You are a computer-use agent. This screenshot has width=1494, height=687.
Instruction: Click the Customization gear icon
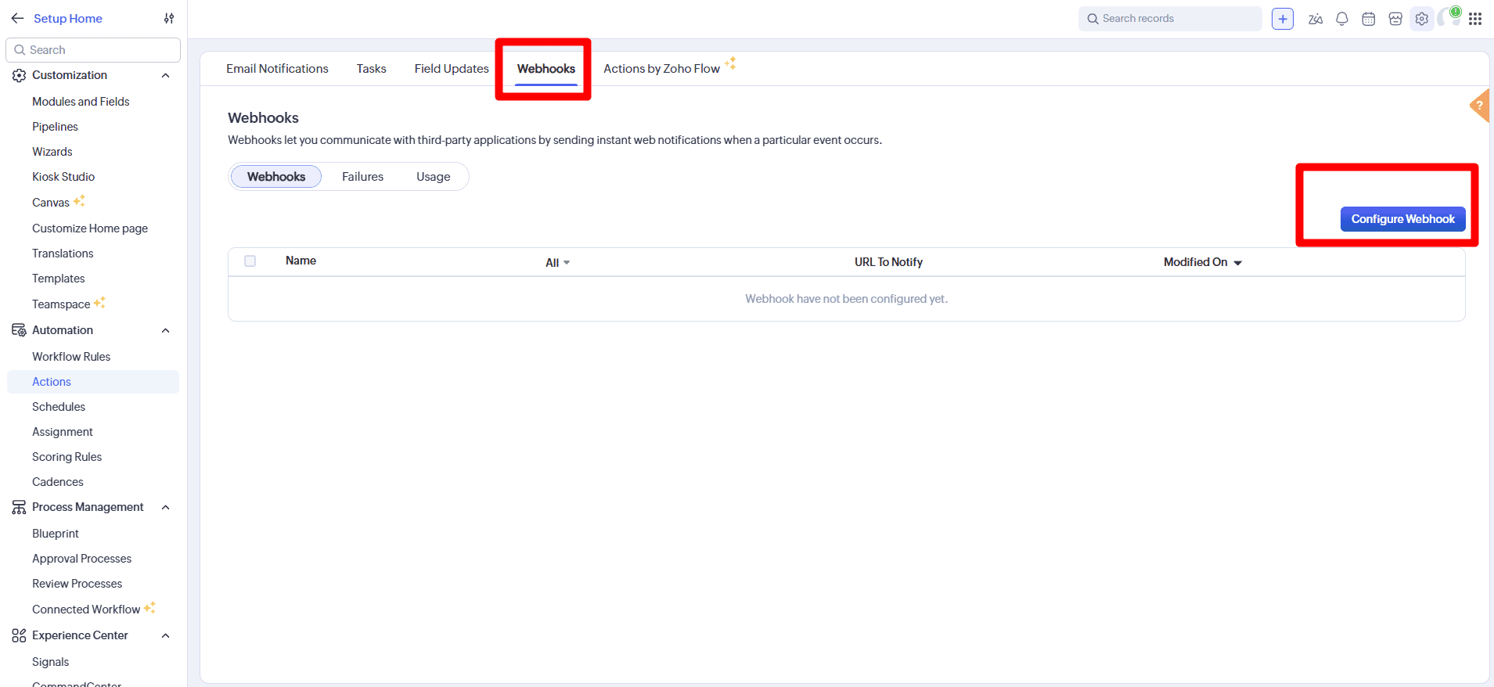click(19, 75)
